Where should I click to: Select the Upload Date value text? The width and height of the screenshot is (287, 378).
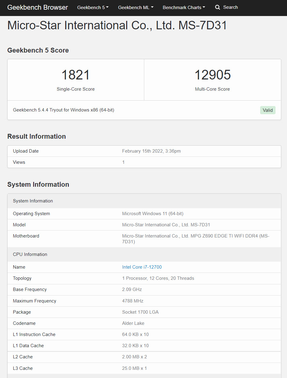pyautogui.click(x=151, y=151)
